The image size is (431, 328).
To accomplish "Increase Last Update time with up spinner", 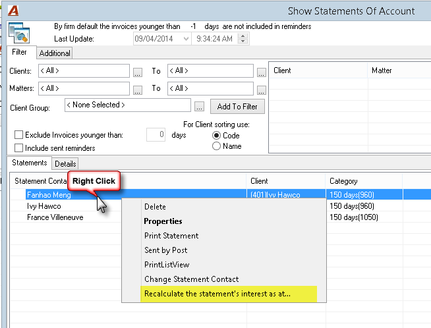I will click(243, 36).
